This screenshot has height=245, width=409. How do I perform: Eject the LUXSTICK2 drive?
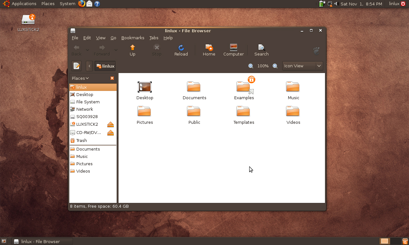[111, 124]
